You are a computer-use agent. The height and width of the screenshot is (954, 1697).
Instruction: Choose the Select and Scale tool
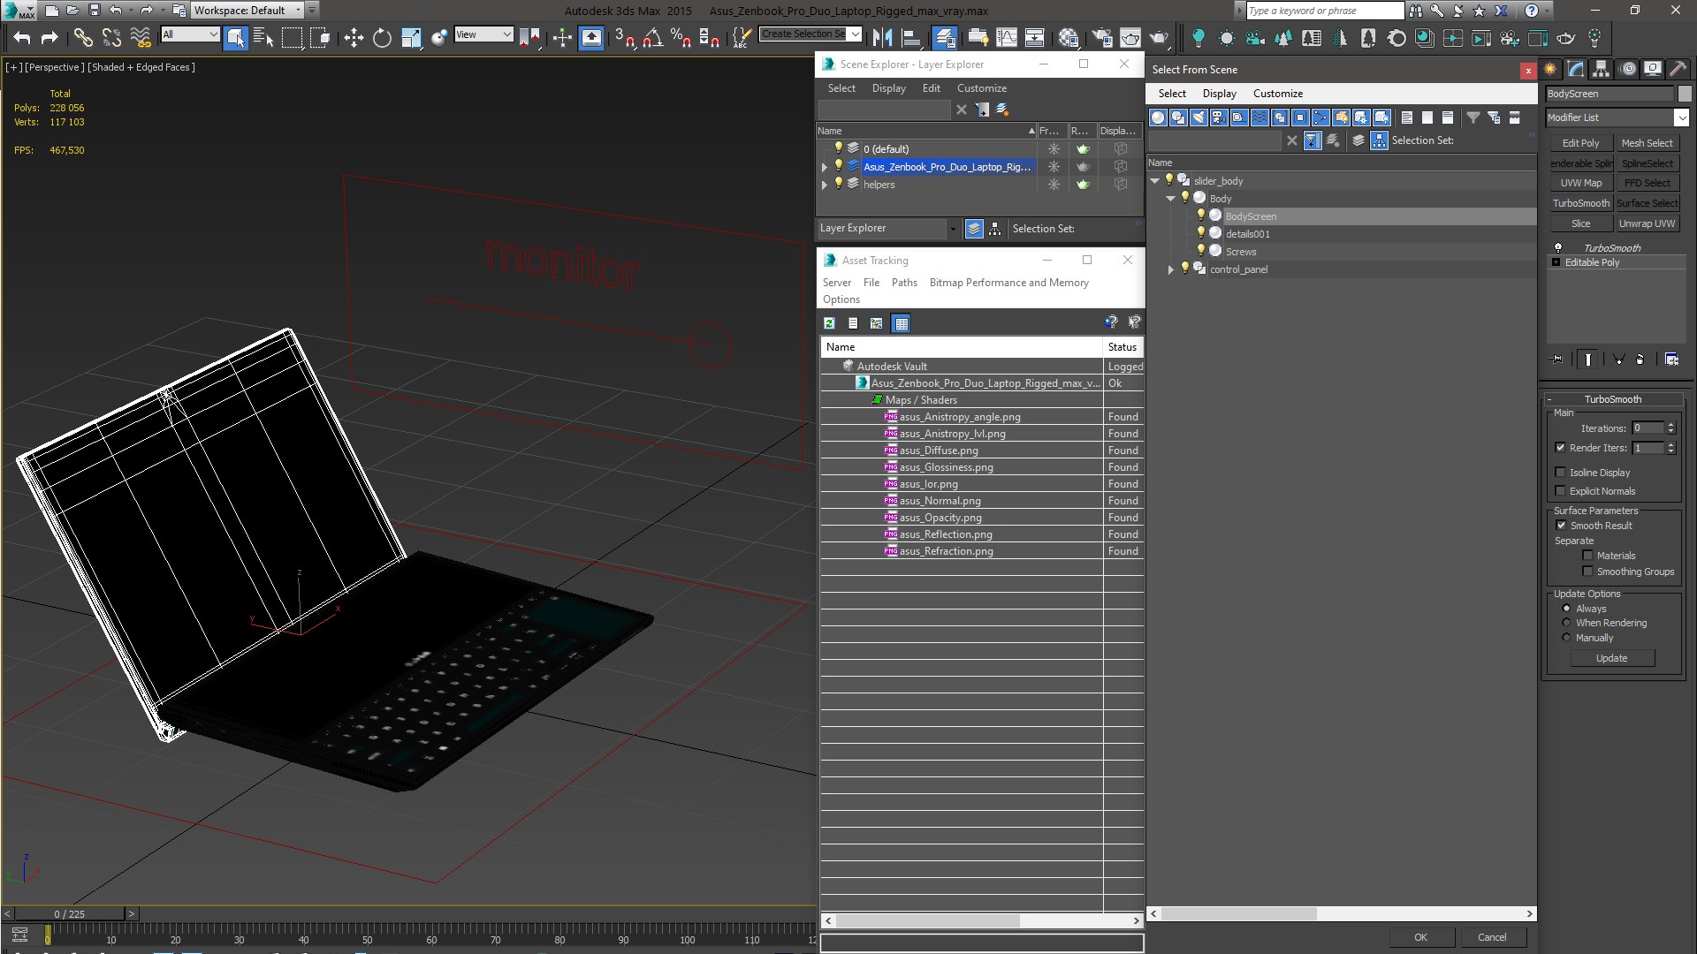tap(411, 37)
